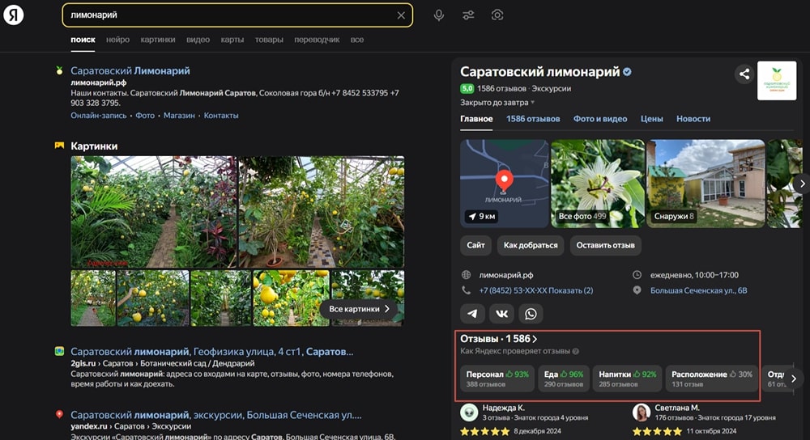This screenshot has height=440, width=810.
Task: Start voice search with microphone icon
Action: click(438, 15)
